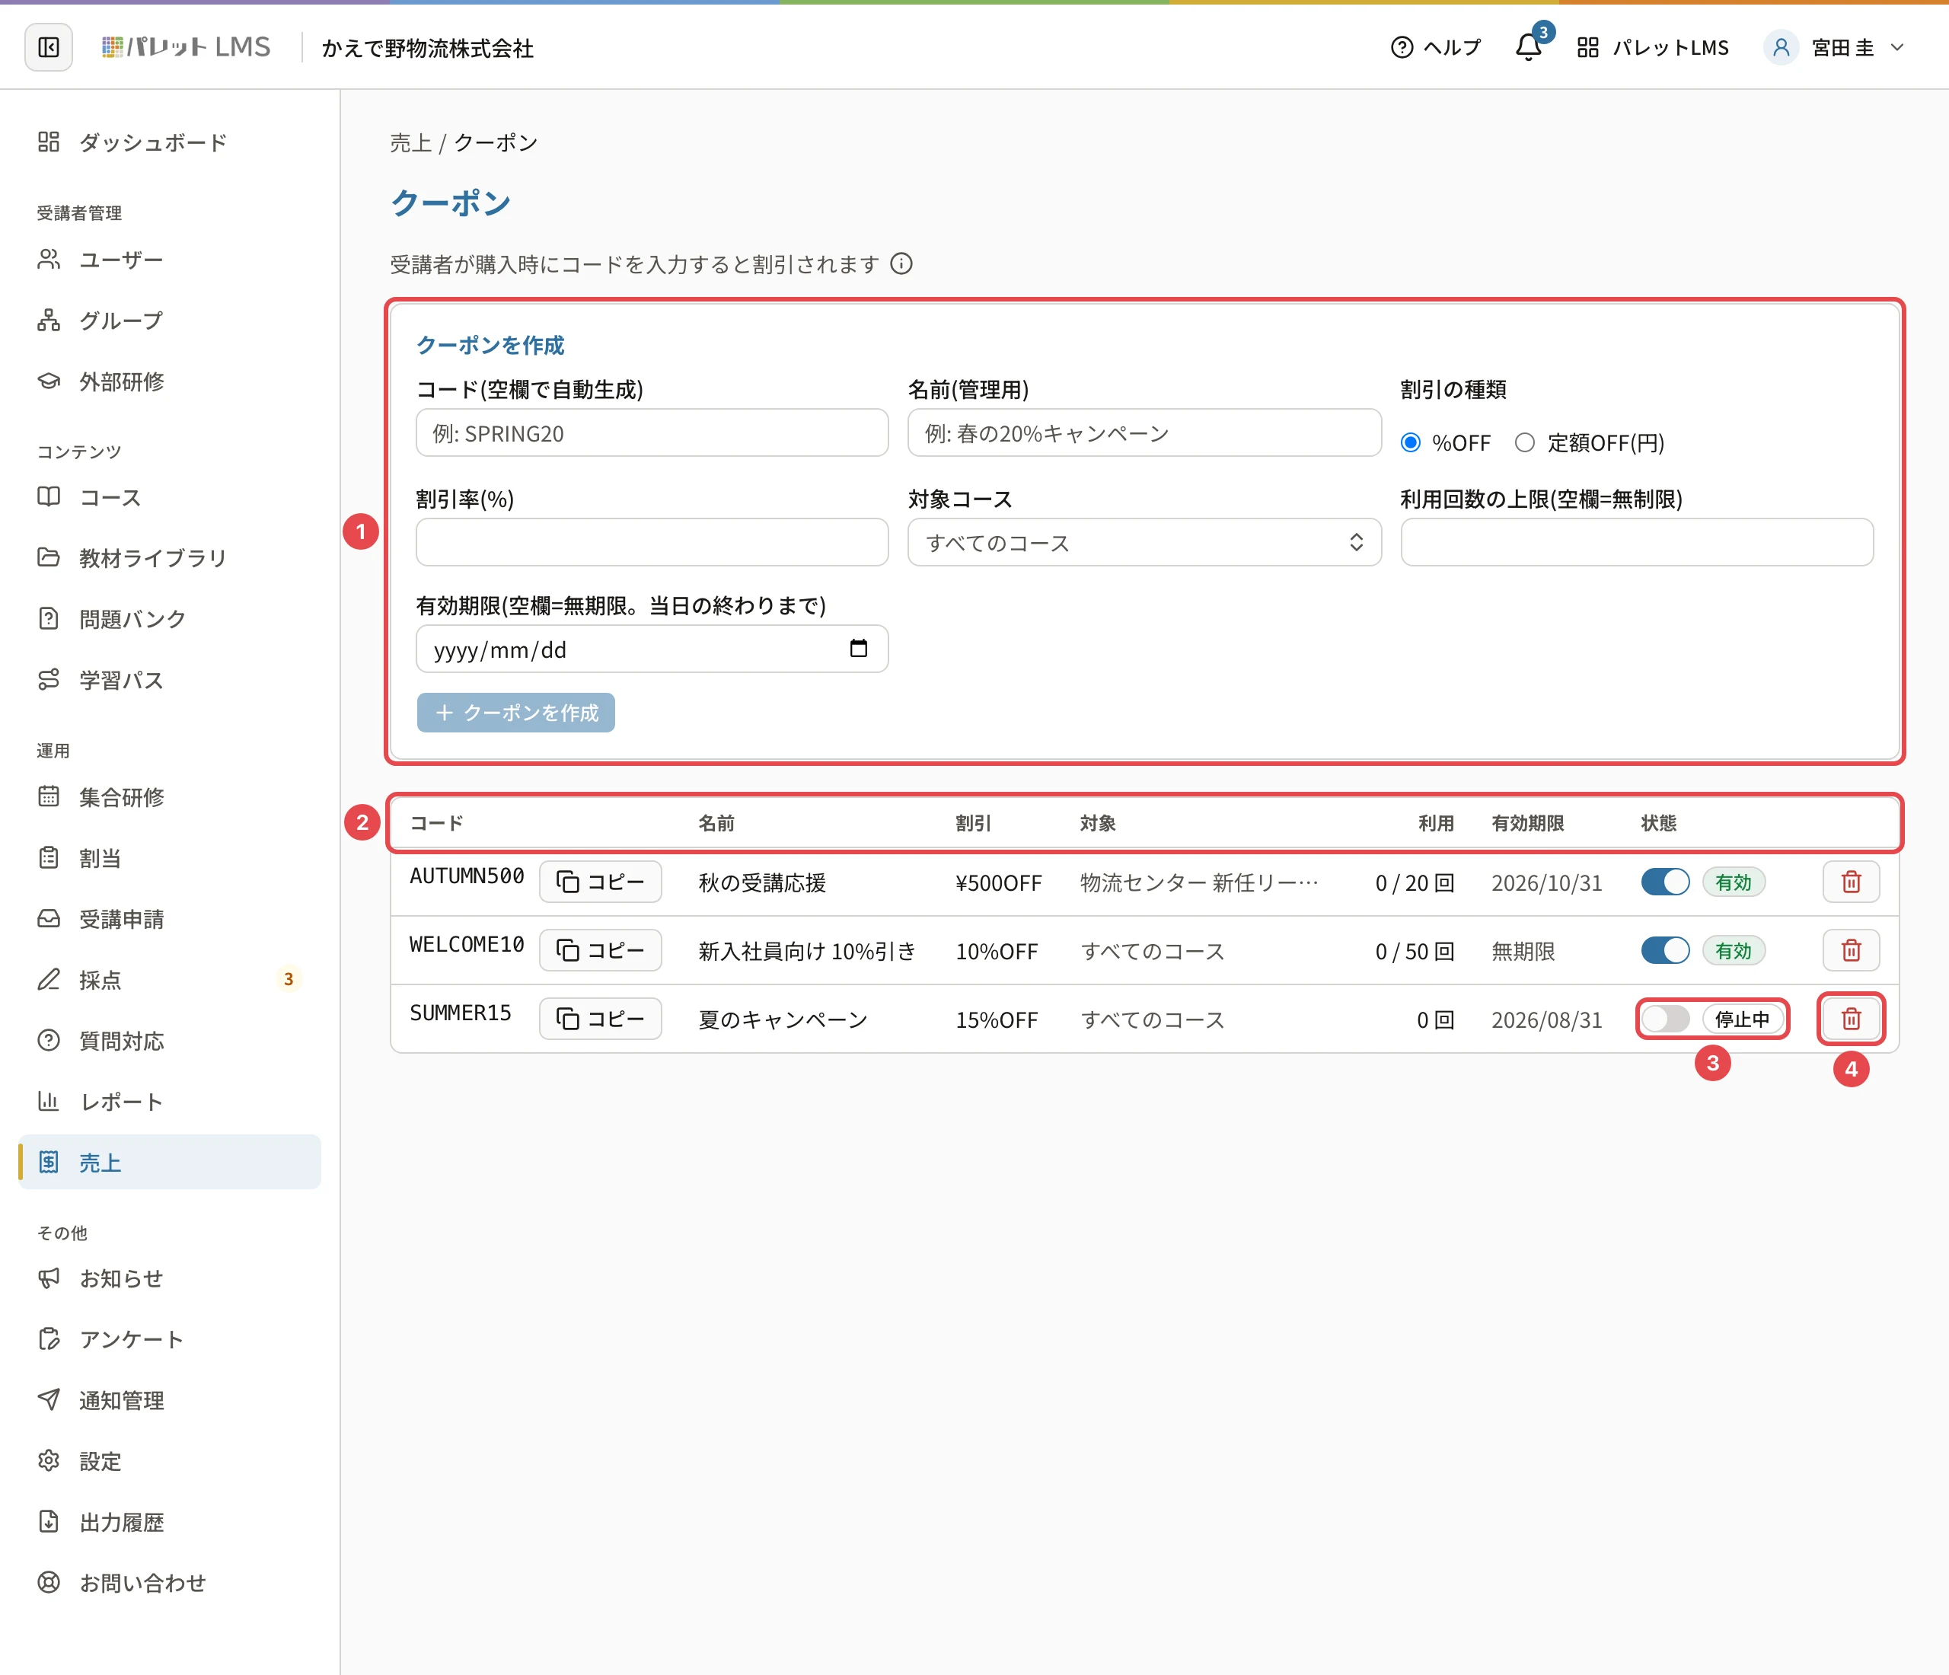Go to ユーザー in the sidebar
Screen dimensions: 1949x1675
(169, 260)
